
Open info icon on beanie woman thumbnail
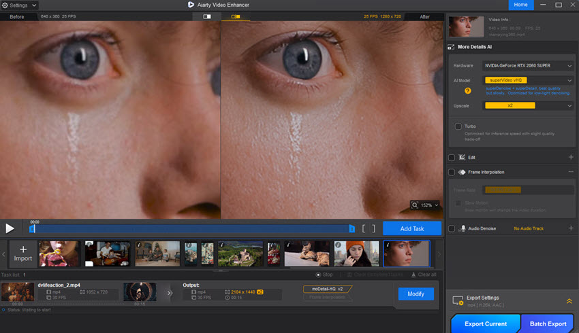coord(338,245)
